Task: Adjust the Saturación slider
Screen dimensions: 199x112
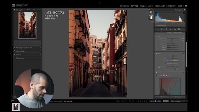Action: pos(173,66)
